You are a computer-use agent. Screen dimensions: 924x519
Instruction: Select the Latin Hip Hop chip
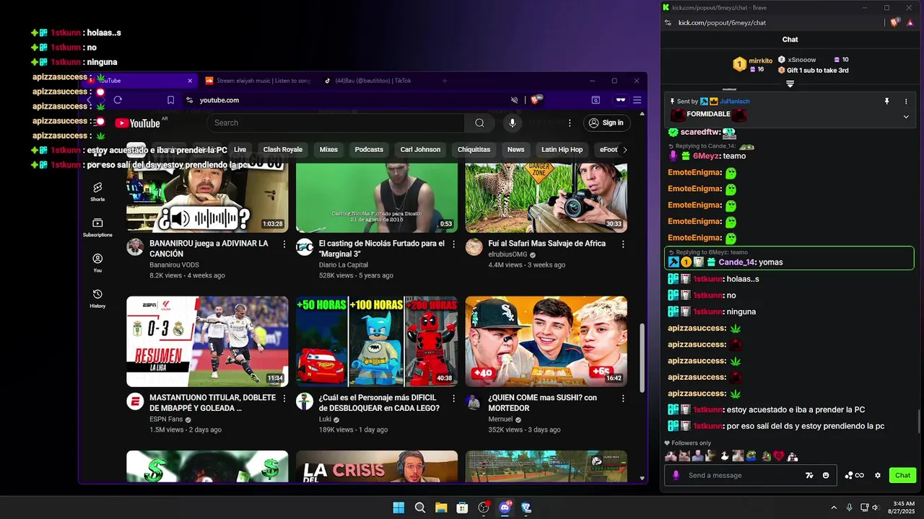562,149
